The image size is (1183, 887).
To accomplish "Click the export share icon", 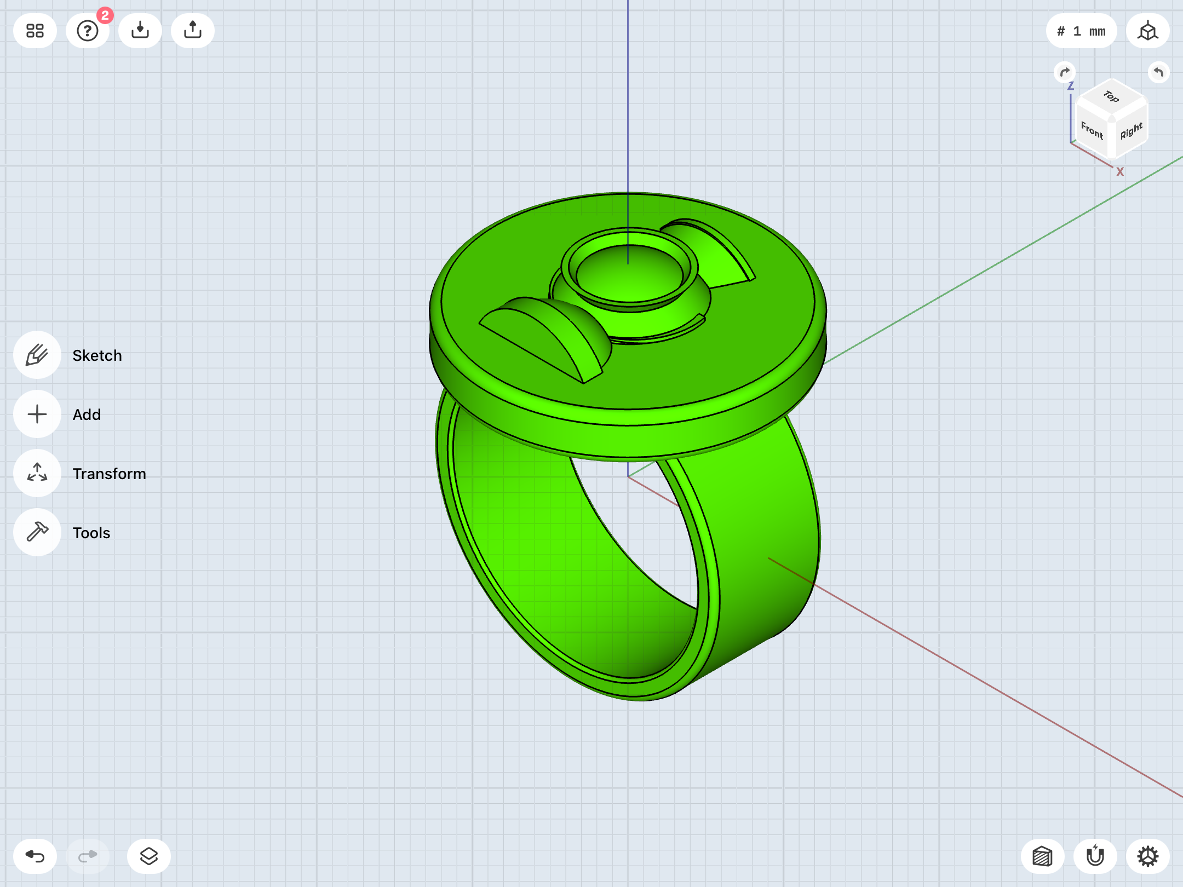I will [x=193, y=31].
